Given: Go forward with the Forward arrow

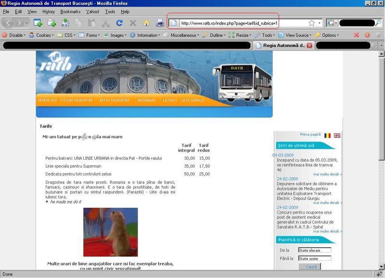Looking at the screenshot, I should 19,23.
